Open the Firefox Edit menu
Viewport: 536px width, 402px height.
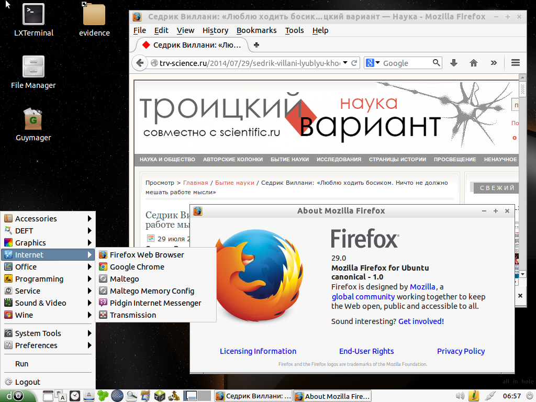click(161, 30)
